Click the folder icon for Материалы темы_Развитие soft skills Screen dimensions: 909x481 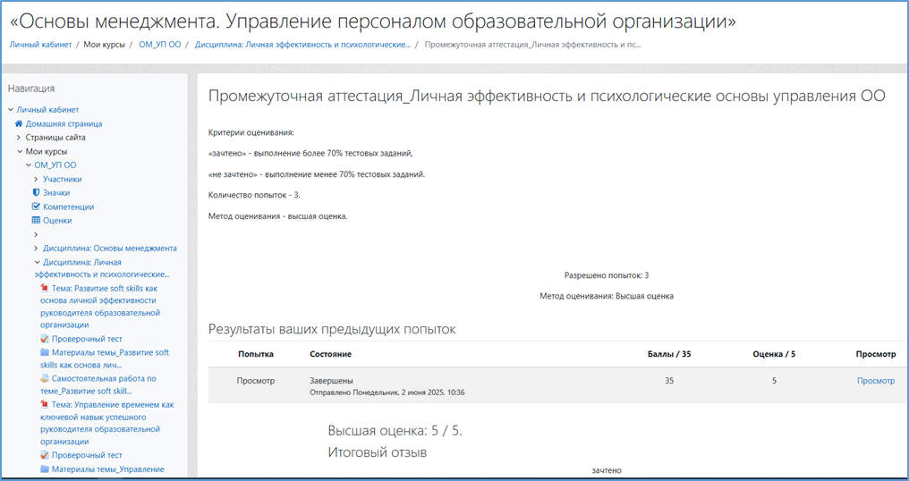point(45,353)
